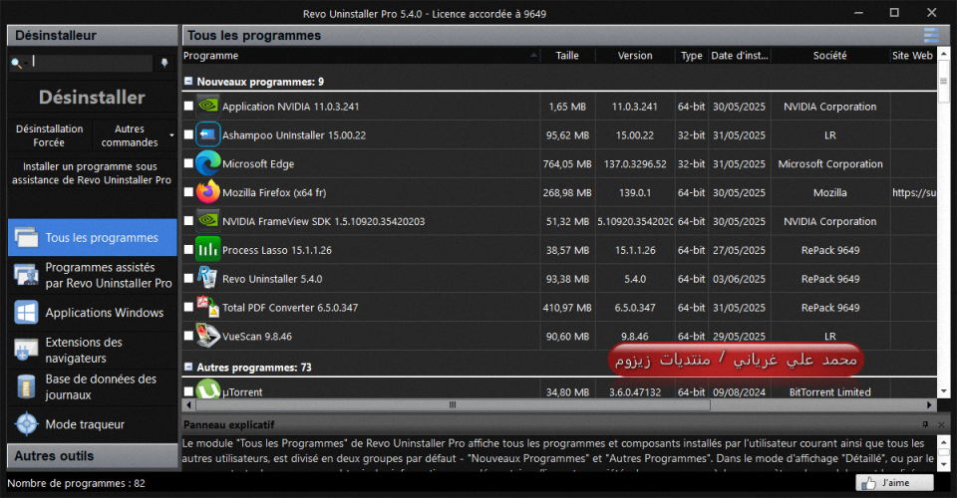
Task: Click the µTorrent program icon
Action: (208, 388)
